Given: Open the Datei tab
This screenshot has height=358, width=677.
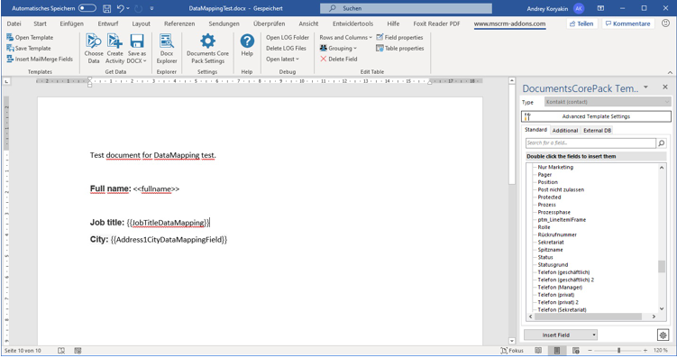Looking at the screenshot, I should click(14, 23).
